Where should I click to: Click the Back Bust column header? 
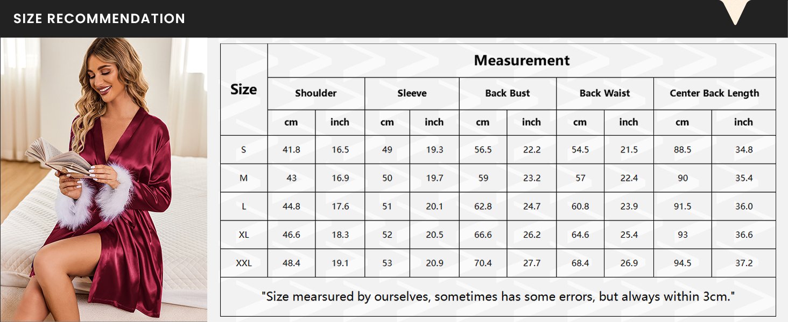[x=508, y=93]
